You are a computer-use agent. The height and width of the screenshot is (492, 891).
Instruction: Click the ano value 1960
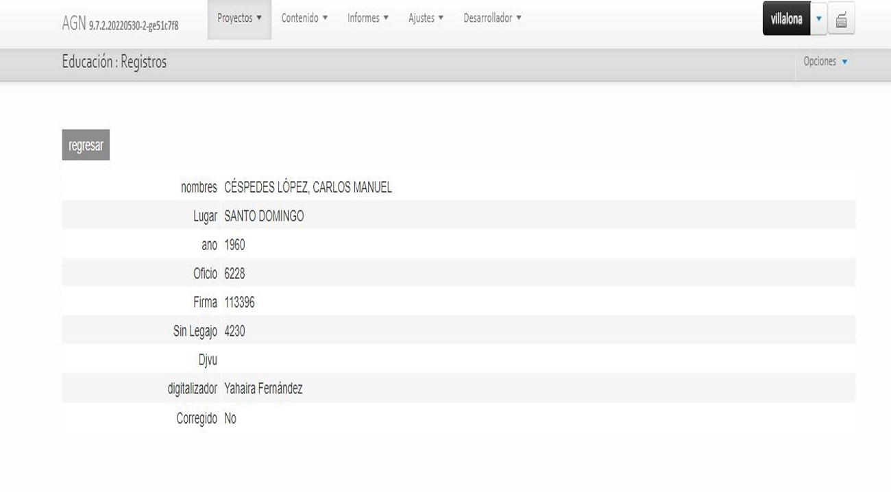tap(234, 245)
